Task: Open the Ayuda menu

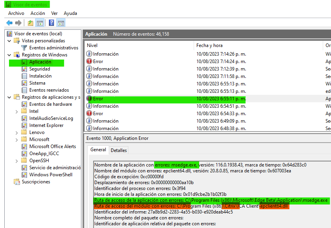Action: pyautogui.click(x=70, y=13)
